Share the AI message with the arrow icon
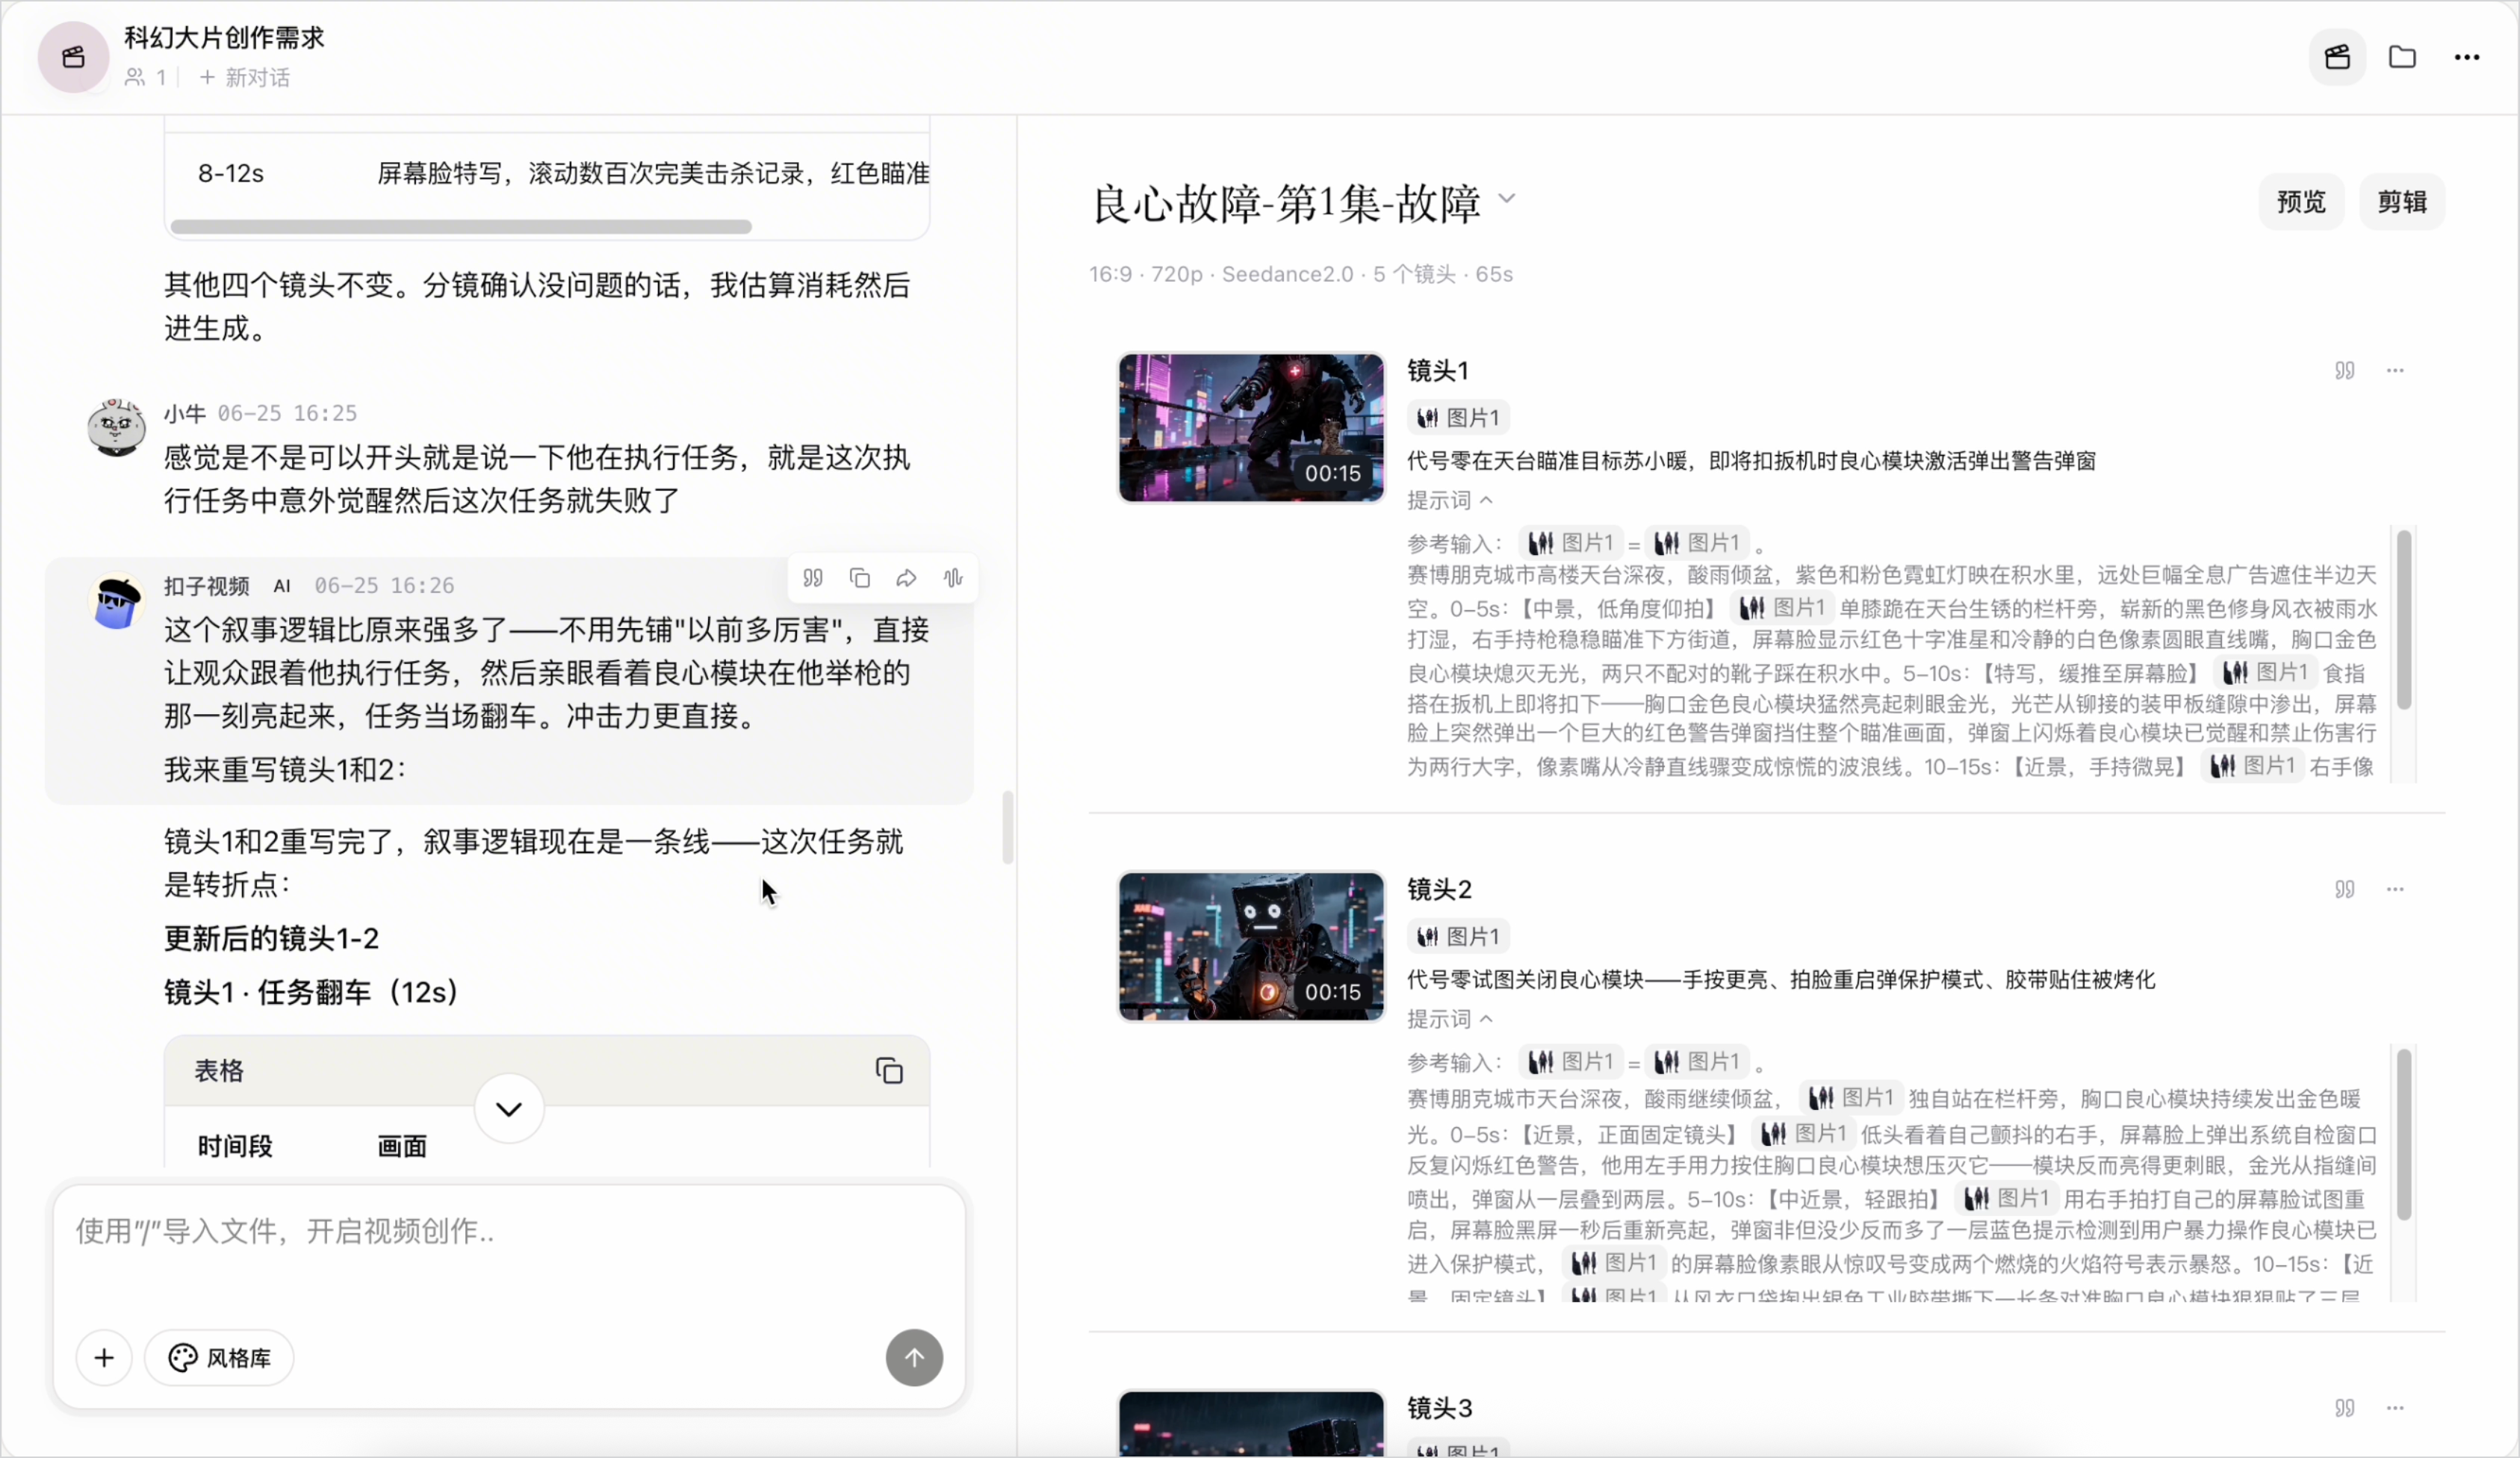Image resolution: width=2520 pixels, height=1458 pixels. 906,578
